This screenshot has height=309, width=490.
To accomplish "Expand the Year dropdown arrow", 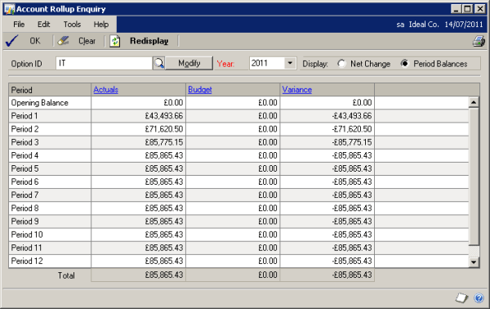I will 290,64.
